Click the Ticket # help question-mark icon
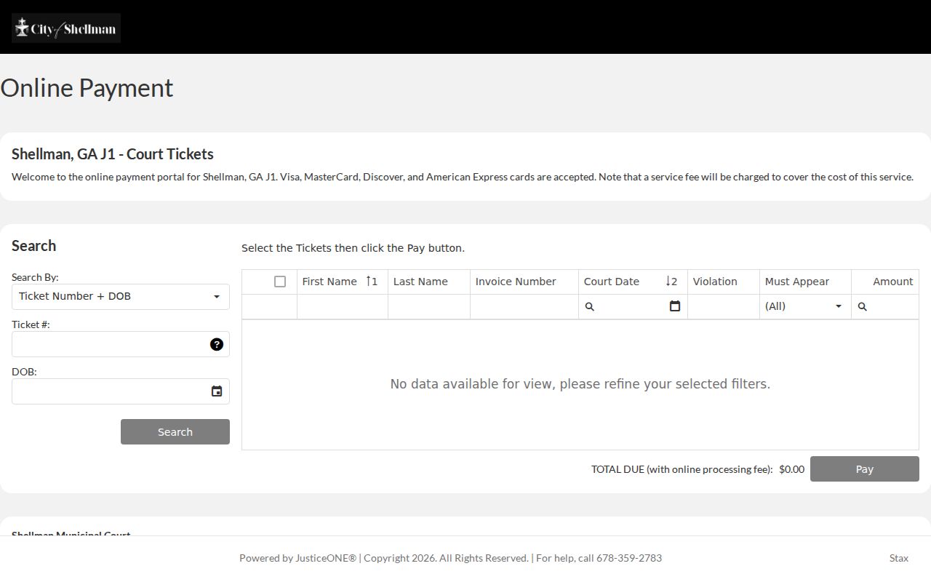Image resolution: width=931 pixels, height=582 pixels. point(217,344)
